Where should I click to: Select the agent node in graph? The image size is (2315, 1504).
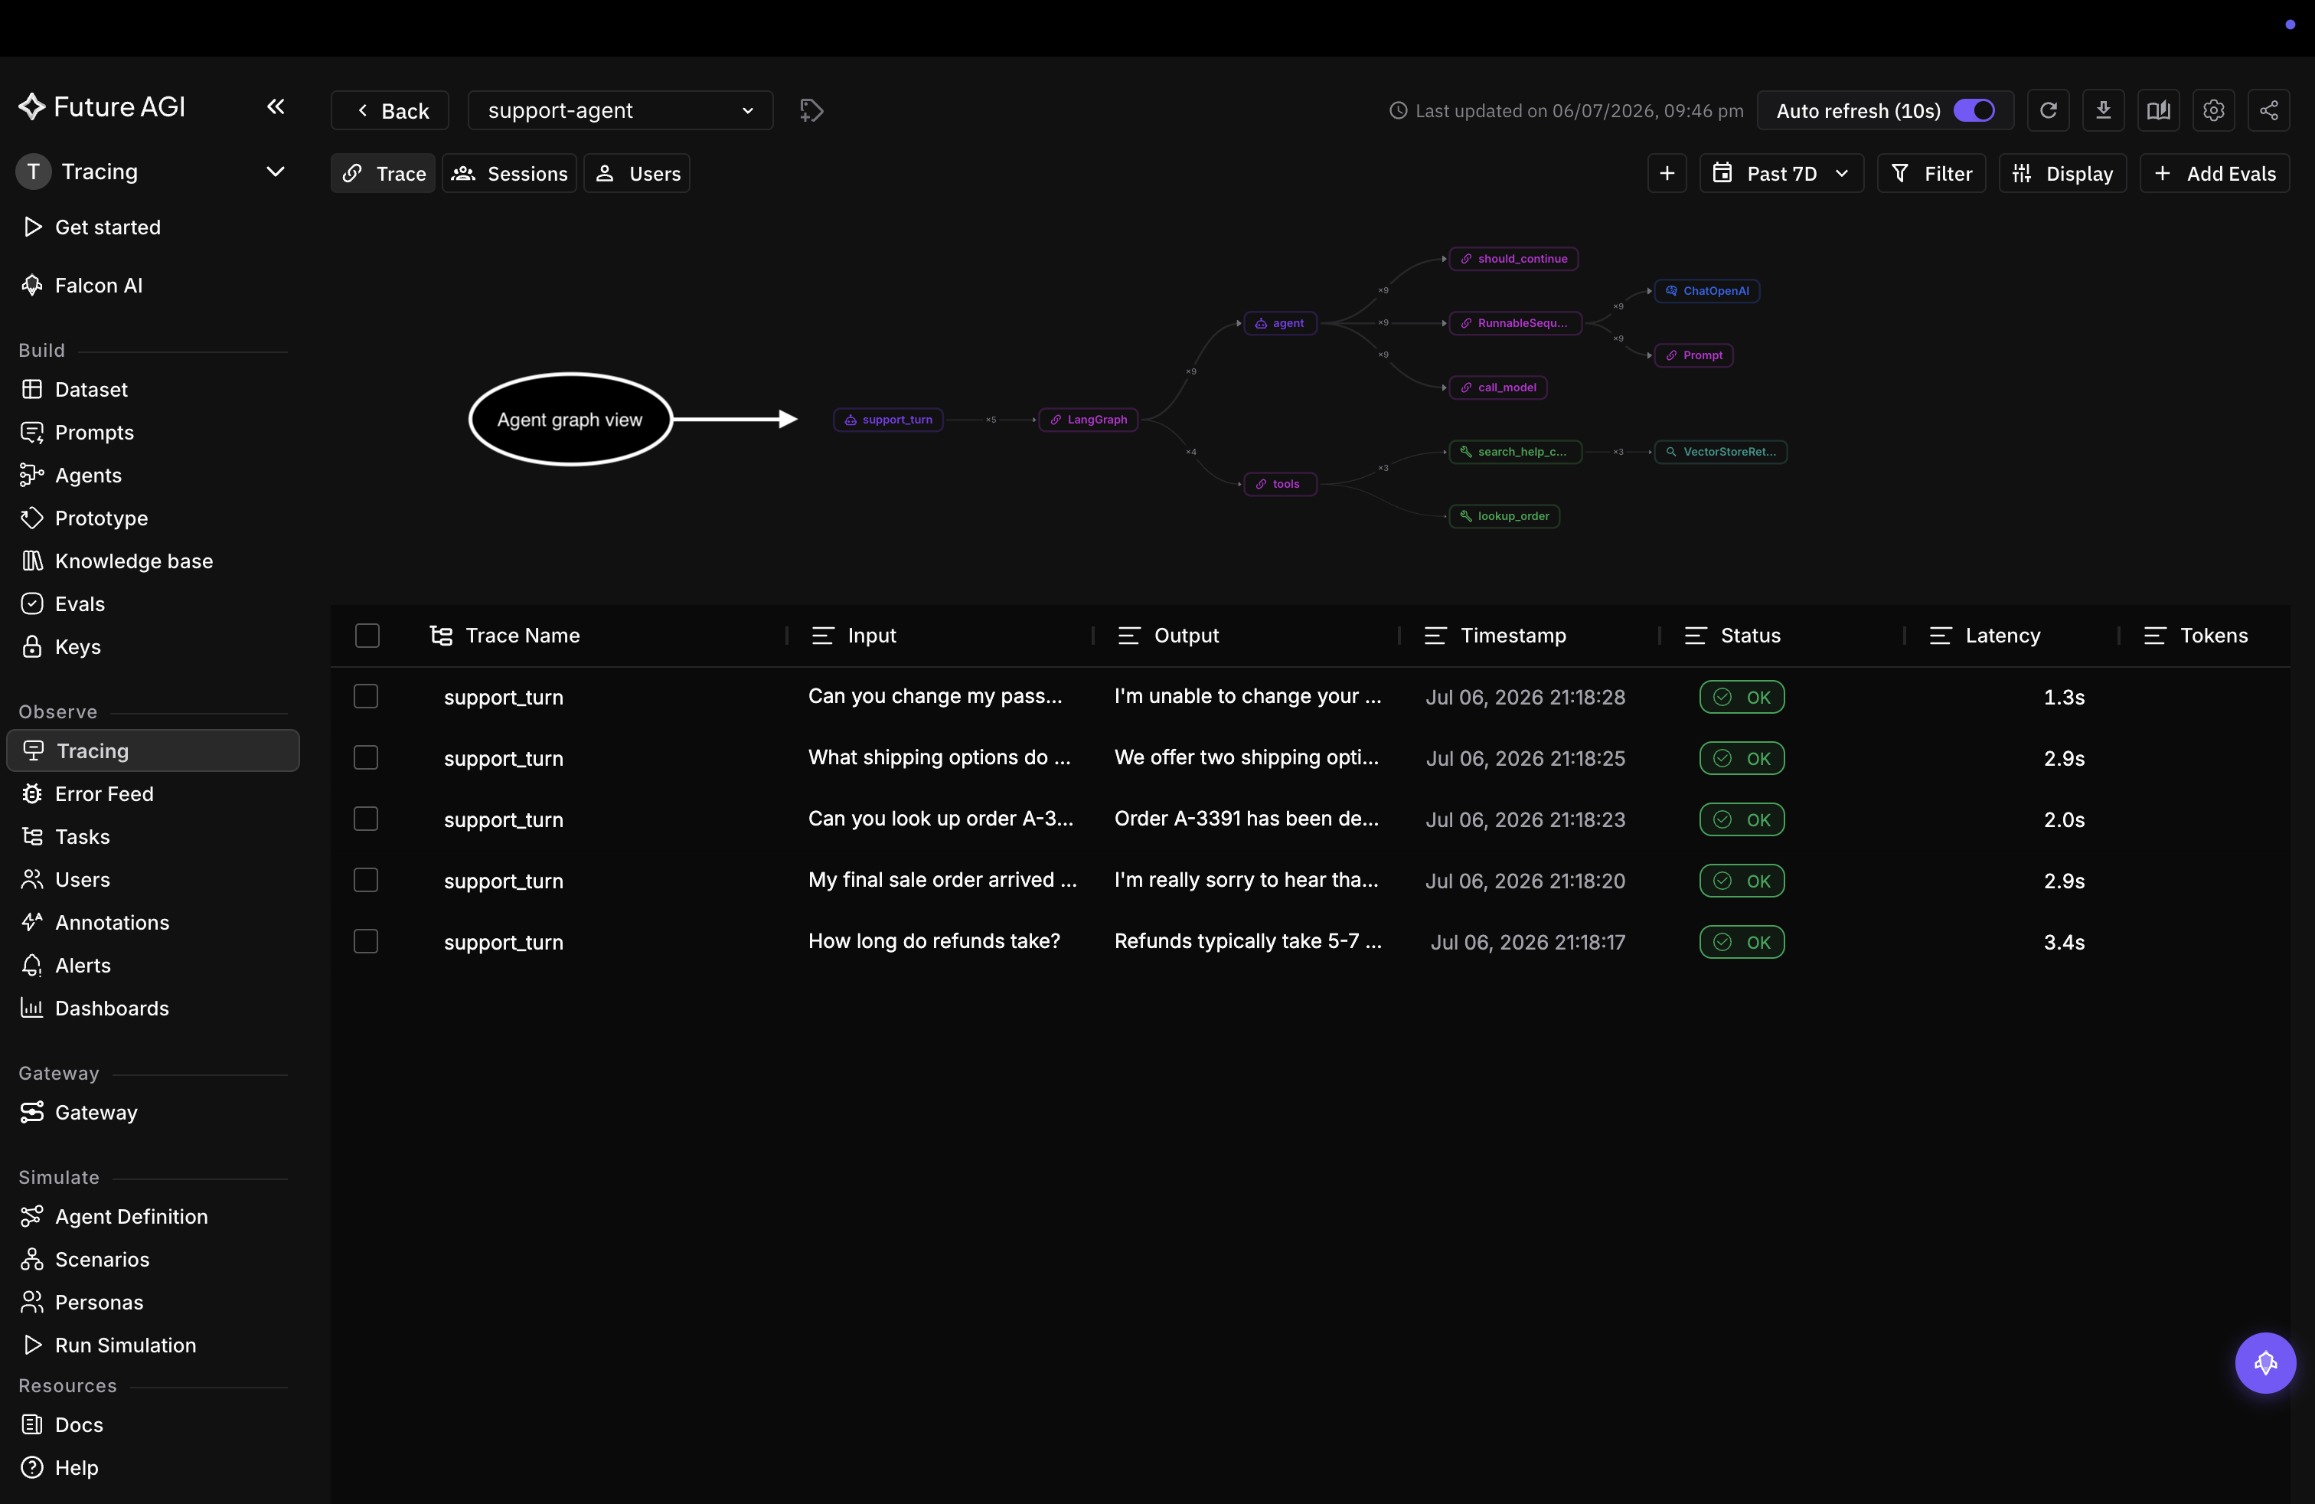pyautogui.click(x=1280, y=323)
